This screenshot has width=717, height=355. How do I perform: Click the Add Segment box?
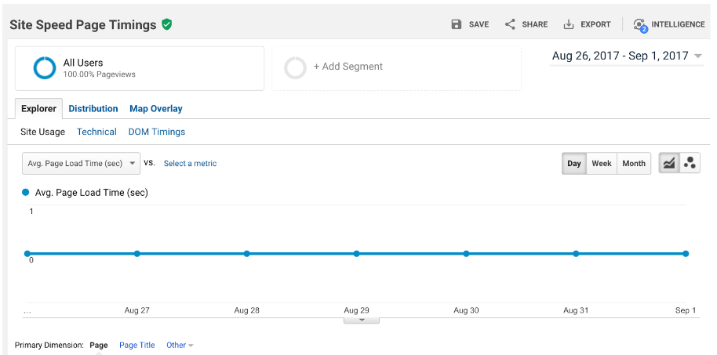click(x=396, y=67)
